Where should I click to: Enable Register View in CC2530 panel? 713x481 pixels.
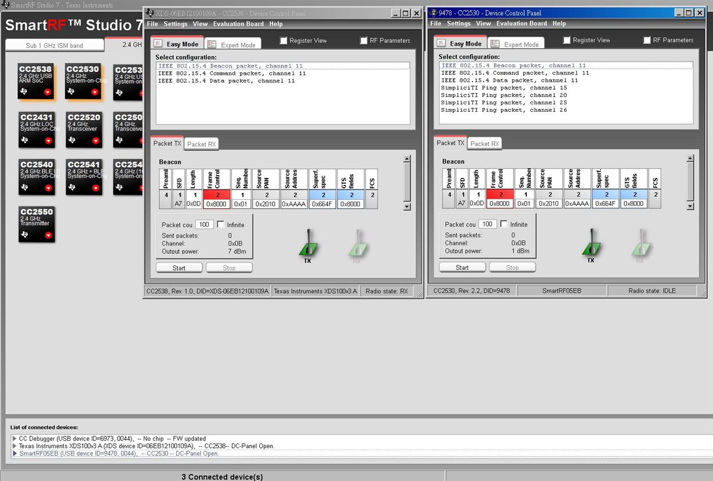pyautogui.click(x=567, y=40)
